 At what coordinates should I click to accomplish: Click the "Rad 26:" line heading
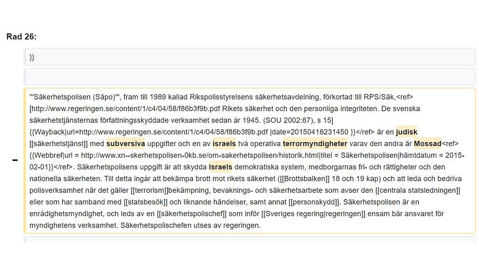click(21, 37)
